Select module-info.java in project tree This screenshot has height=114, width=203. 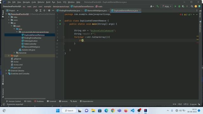click(x=28, y=50)
